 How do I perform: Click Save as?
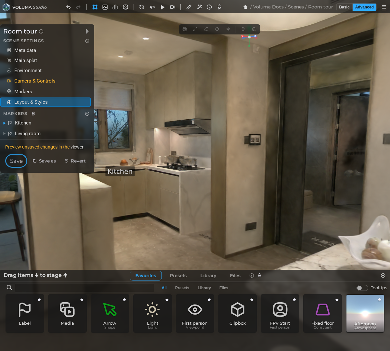(44, 161)
